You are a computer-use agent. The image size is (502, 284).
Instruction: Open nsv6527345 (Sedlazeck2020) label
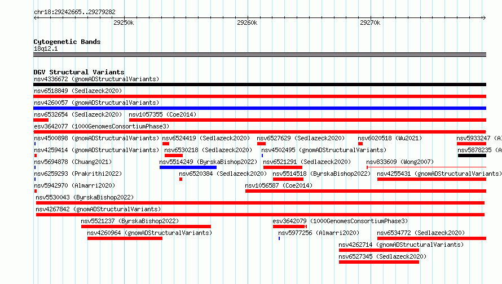[x=382, y=256]
